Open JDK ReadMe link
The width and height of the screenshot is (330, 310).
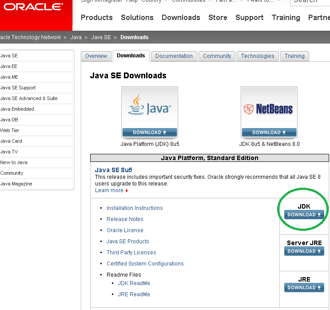click(134, 283)
